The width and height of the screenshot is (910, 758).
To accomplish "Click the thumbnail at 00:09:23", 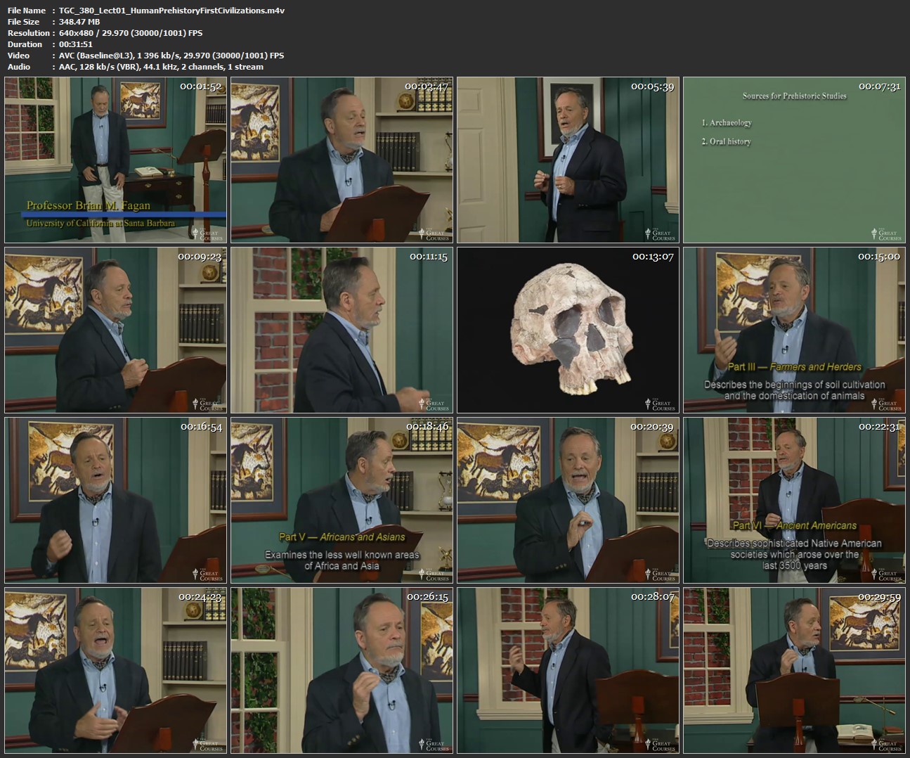I will point(115,330).
